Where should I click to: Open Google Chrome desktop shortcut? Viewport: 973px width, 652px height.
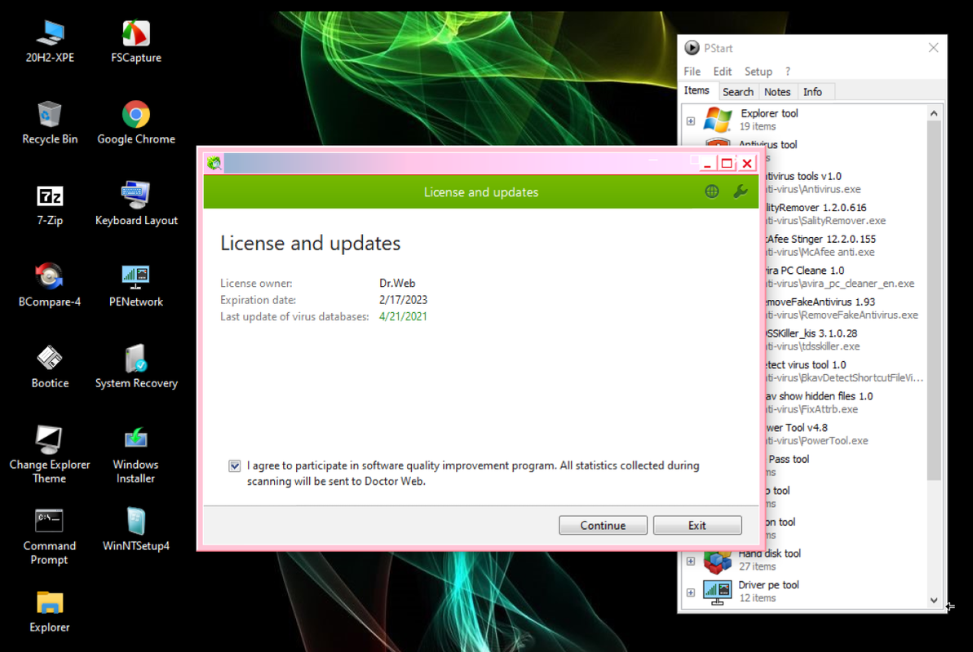(136, 123)
